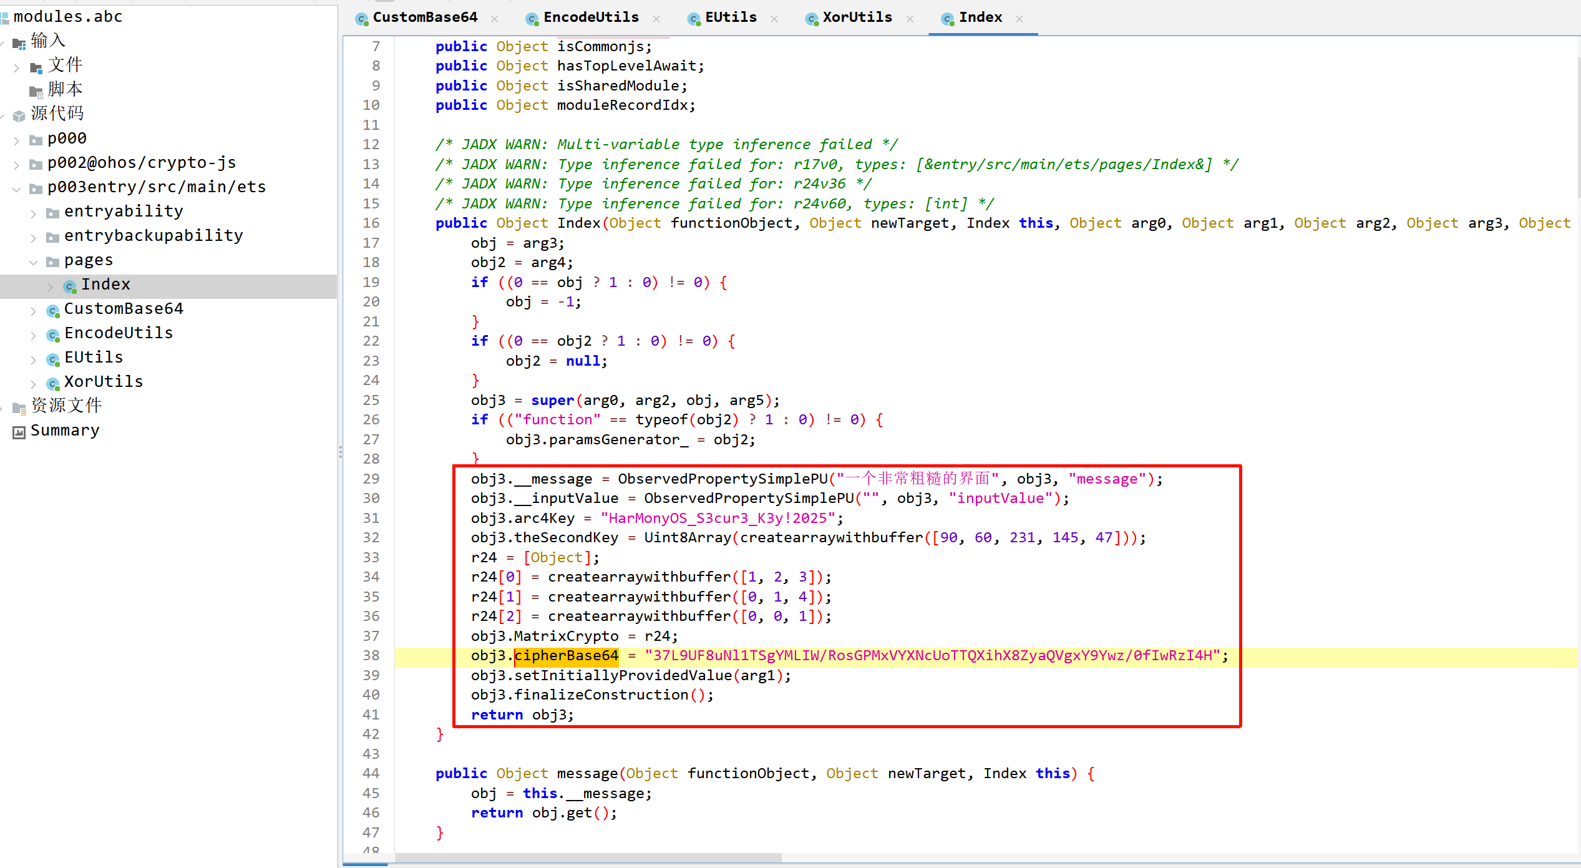Collapse the pages folder node
Screen dimensions: 1581x868
point(34,261)
